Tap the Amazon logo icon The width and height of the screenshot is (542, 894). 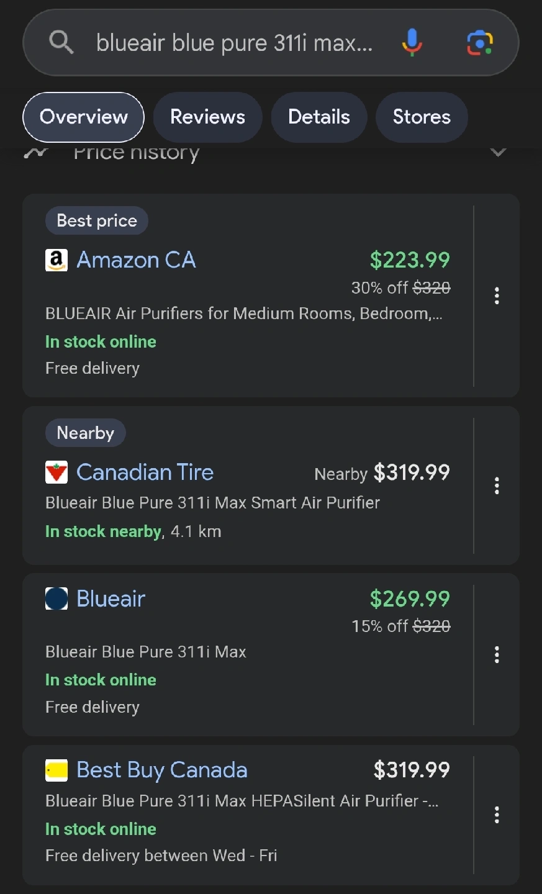click(x=56, y=260)
